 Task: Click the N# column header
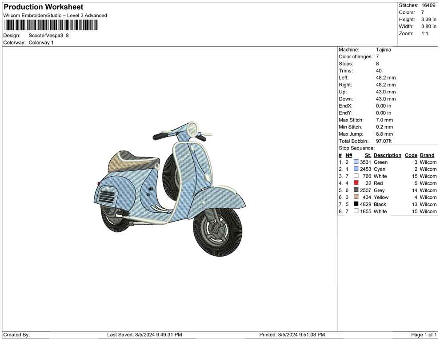pyautogui.click(x=349, y=155)
